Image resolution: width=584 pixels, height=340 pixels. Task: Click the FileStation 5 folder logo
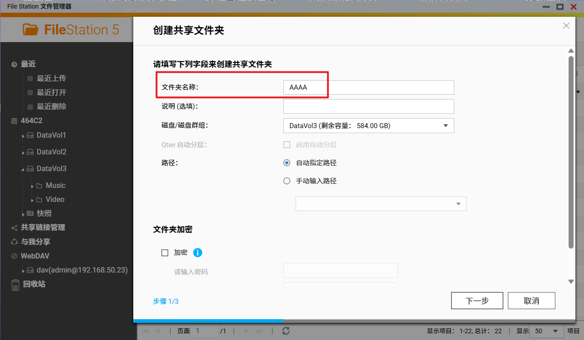[31, 29]
